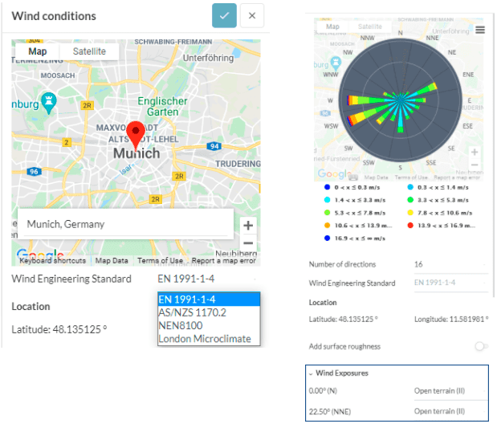
Task: Toggle legend 10.6 < x ≤ 13.9 series
Action: click(358, 225)
